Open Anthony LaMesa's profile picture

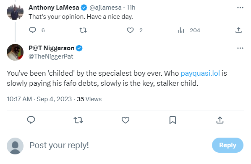click(15, 12)
